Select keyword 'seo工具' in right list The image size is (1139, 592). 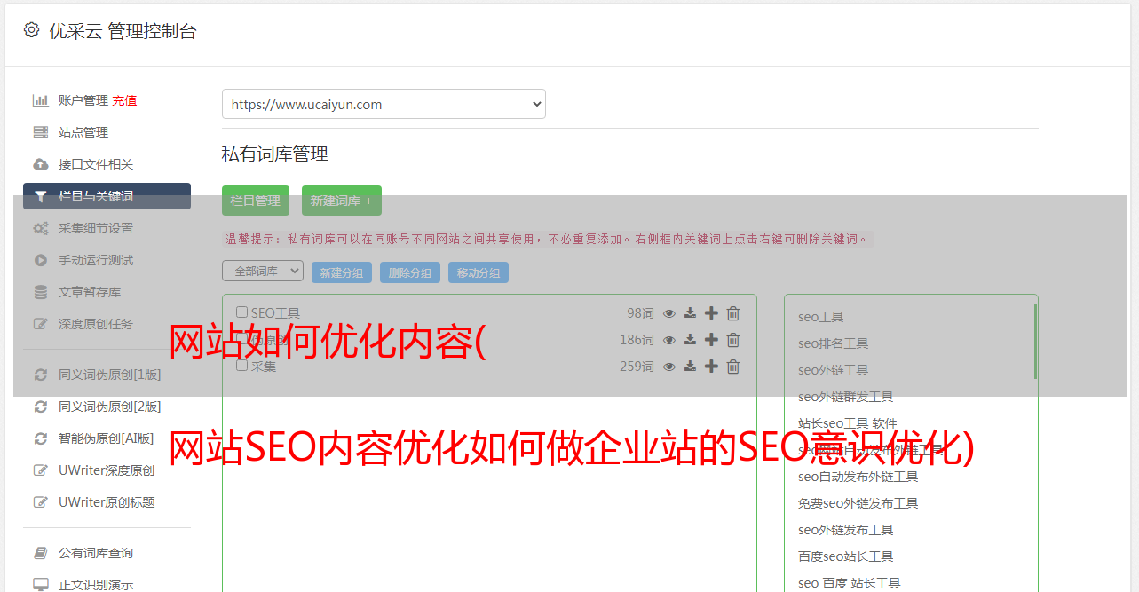(x=821, y=317)
